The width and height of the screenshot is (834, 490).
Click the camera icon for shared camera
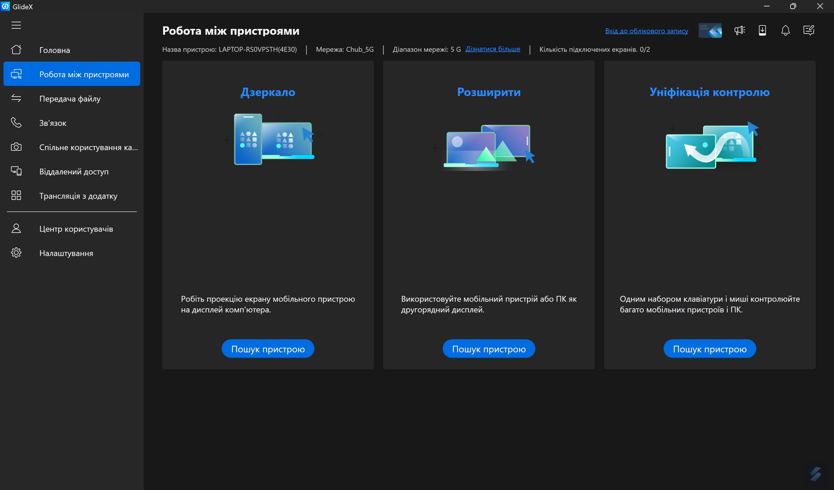(16, 147)
